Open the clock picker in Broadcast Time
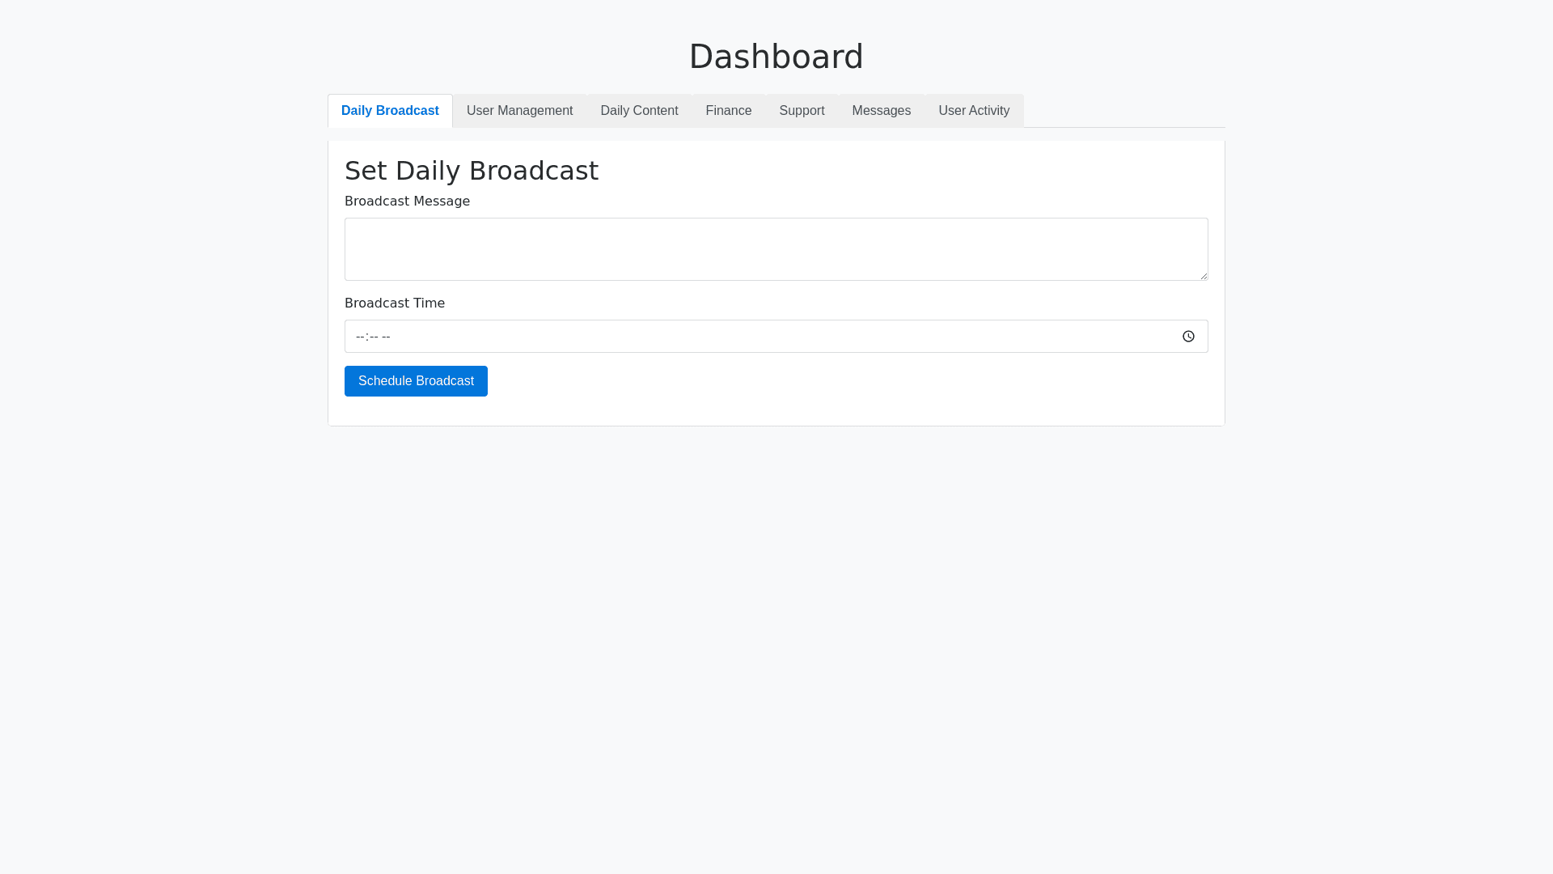The width and height of the screenshot is (1553, 874). pos(1188,337)
